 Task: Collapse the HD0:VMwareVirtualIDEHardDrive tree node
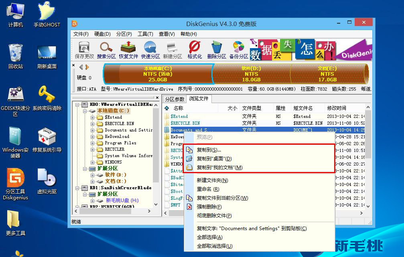tap(77, 105)
